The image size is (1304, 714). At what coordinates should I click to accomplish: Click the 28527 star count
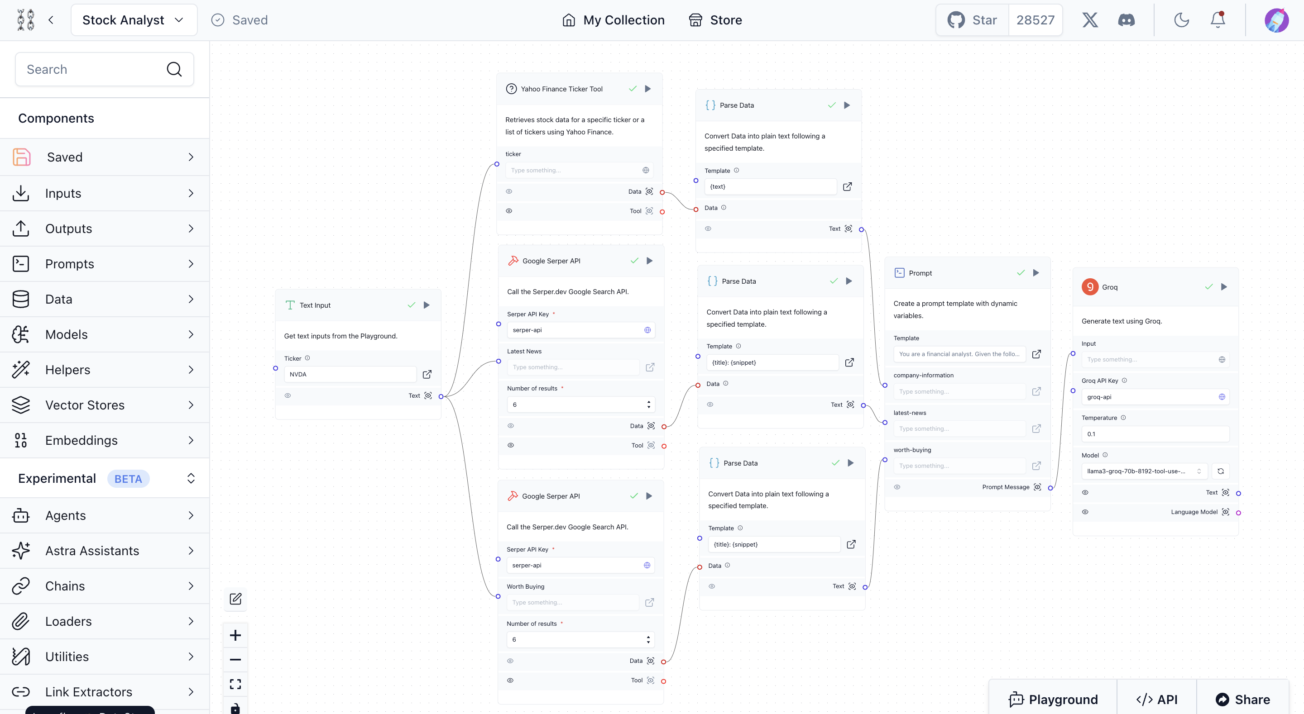click(x=1035, y=20)
